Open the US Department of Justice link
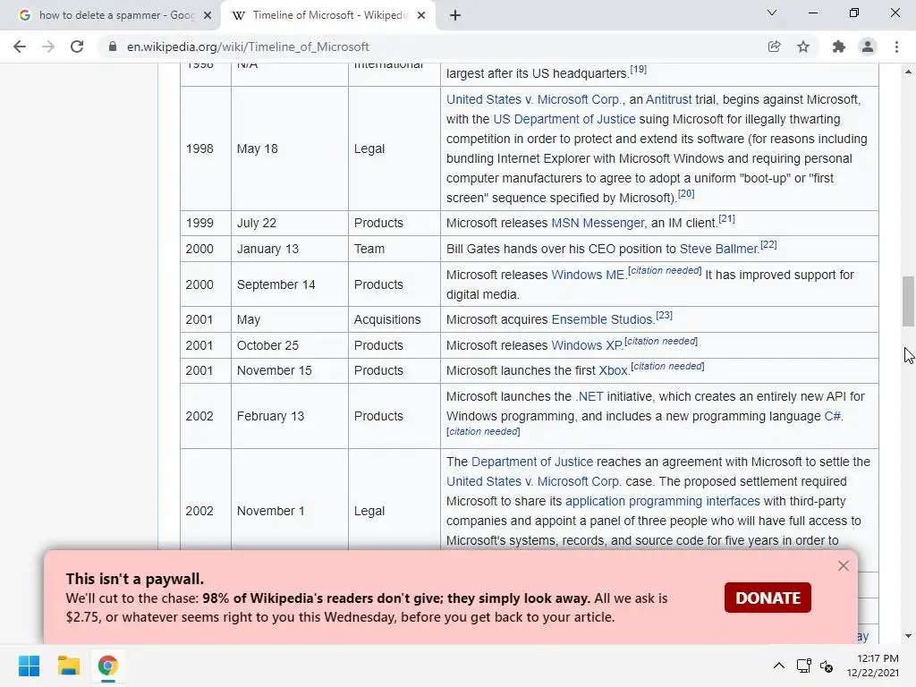Image resolution: width=916 pixels, height=687 pixels. pyautogui.click(x=564, y=119)
